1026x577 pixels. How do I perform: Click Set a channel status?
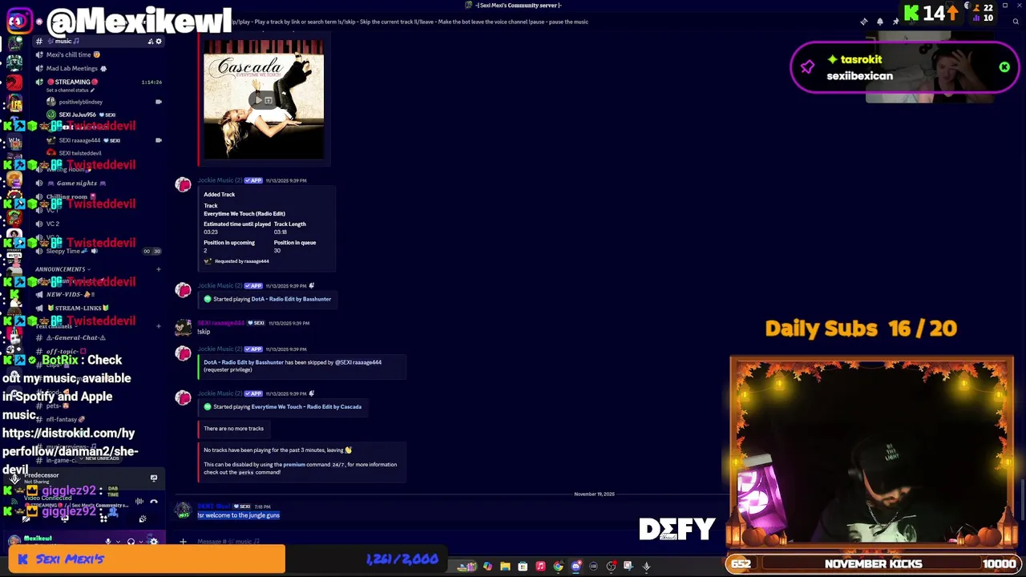tap(71, 90)
